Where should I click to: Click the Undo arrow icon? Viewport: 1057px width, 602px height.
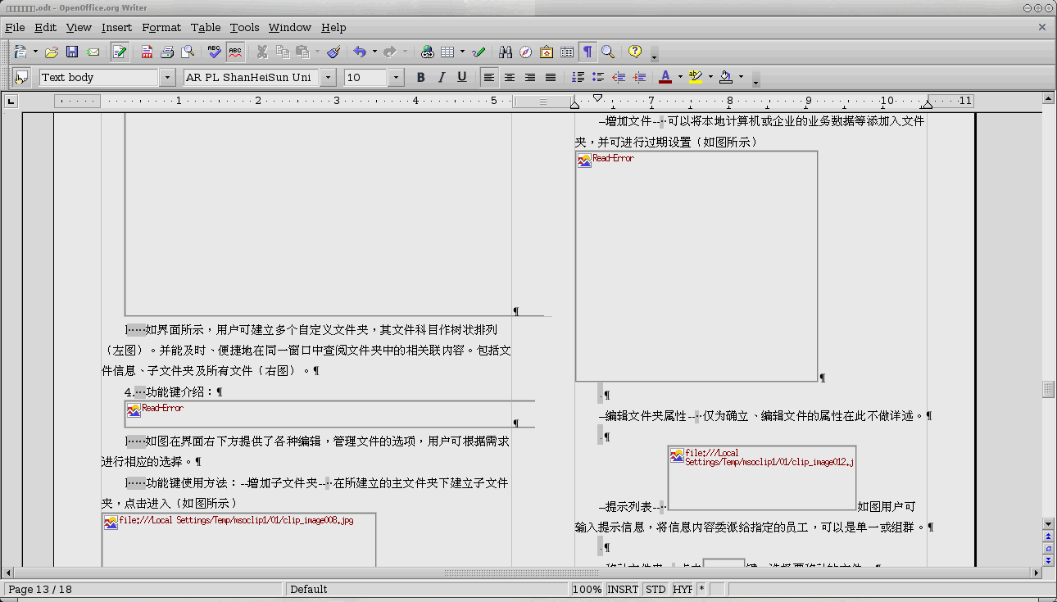pyautogui.click(x=359, y=52)
